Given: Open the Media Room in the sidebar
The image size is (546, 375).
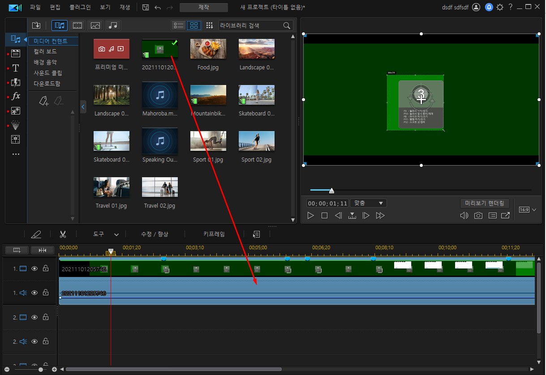Looking at the screenshot, I should (x=16, y=39).
